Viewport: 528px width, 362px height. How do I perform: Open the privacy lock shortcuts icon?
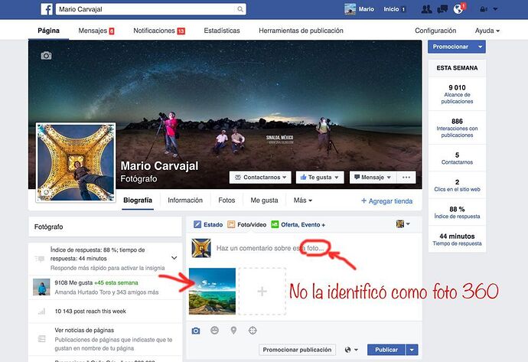[x=483, y=9]
